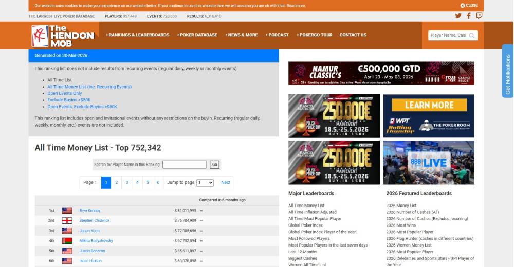Go to Contact Us page
The height and width of the screenshot is (267, 514).
click(353, 35)
